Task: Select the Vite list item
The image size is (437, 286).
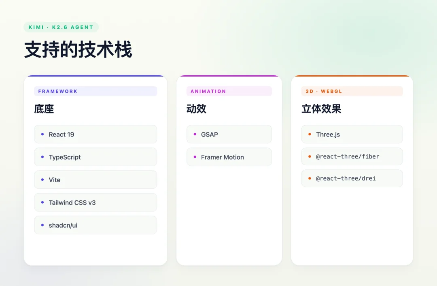Action: (95, 179)
